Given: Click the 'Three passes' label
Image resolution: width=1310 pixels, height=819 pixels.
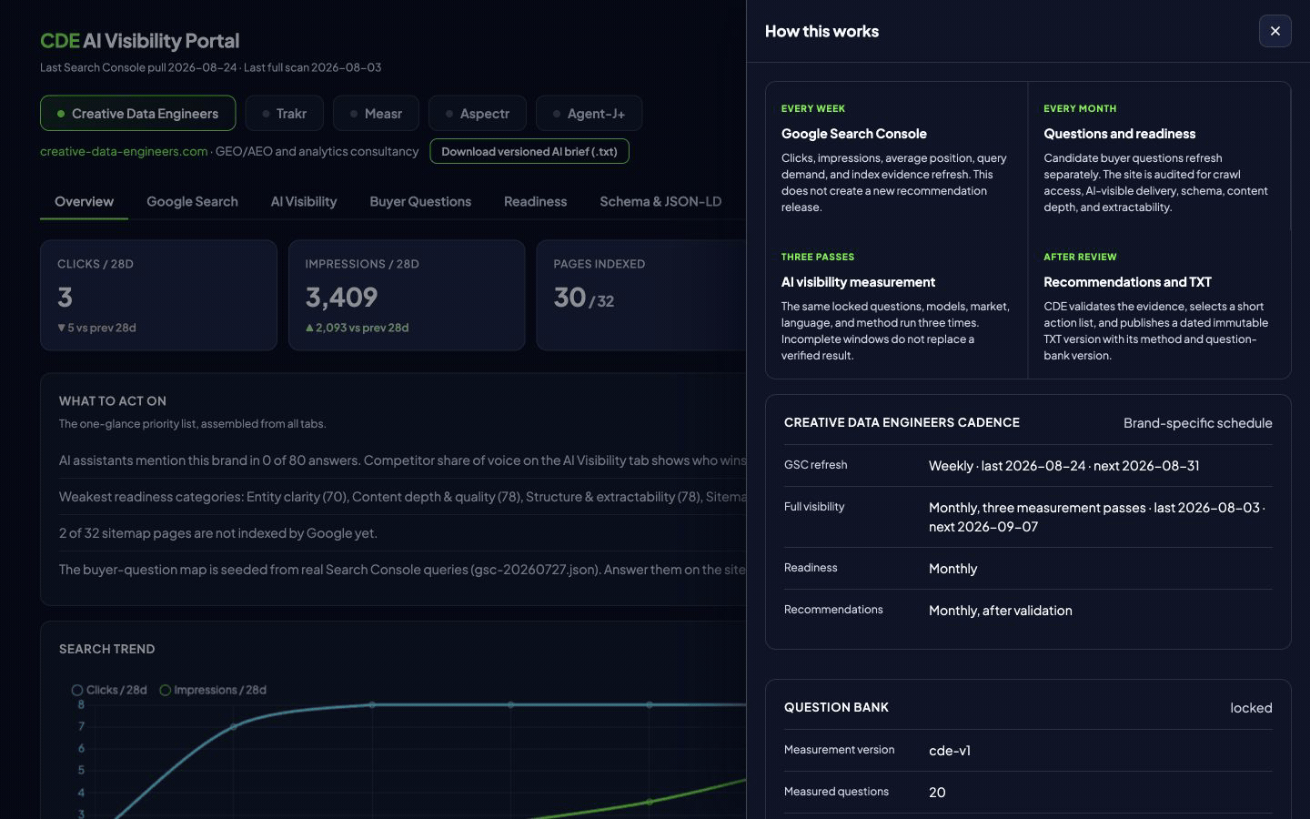Looking at the screenshot, I should point(818,257).
